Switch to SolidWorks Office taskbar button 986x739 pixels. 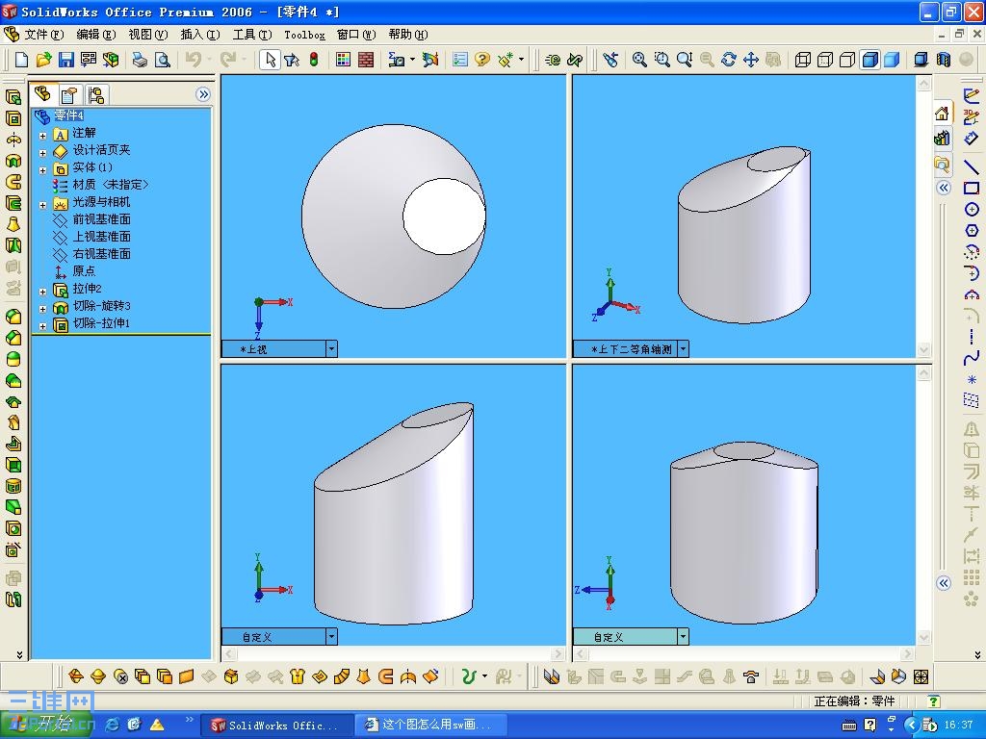click(x=276, y=726)
